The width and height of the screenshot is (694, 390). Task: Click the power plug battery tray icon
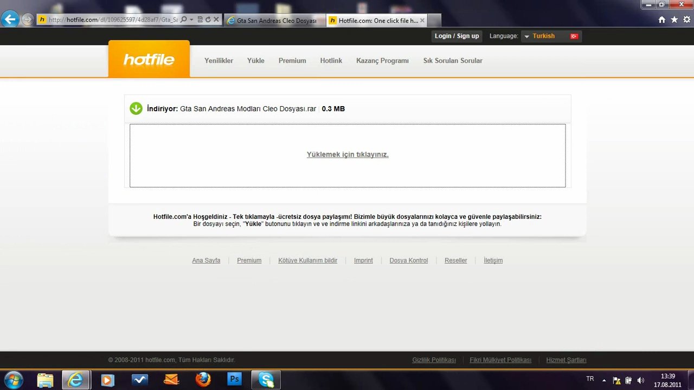(x=628, y=380)
